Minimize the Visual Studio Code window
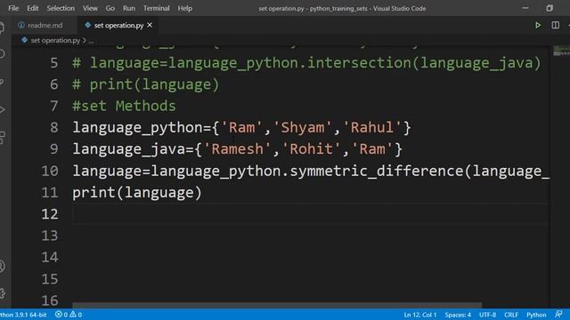 tap(525, 8)
